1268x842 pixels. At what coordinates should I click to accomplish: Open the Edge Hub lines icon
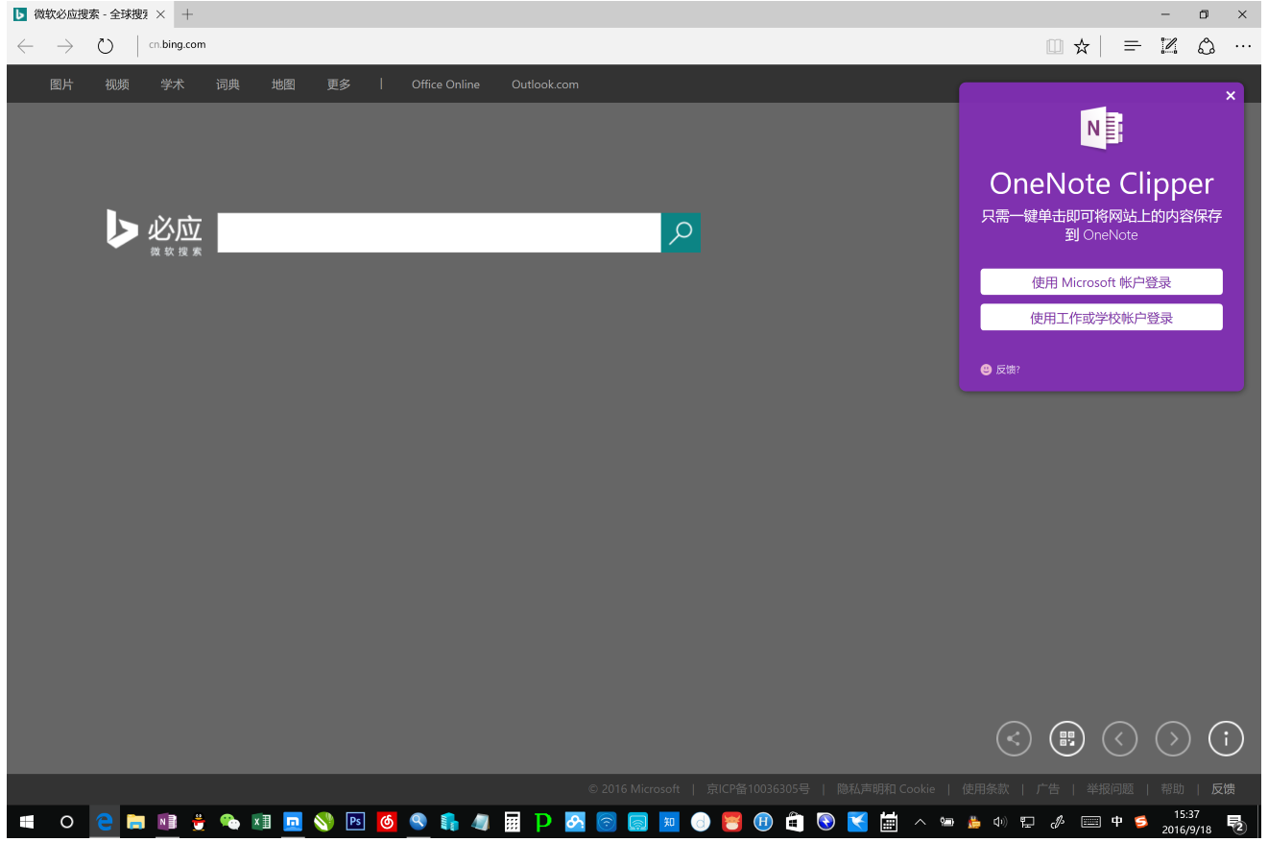pos(1132,46)
